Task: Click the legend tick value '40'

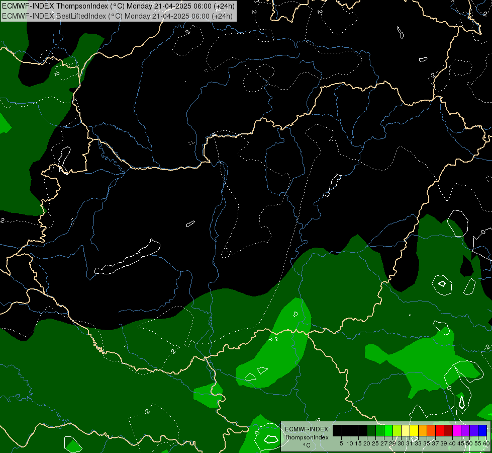Action: (x=452, y=443)
